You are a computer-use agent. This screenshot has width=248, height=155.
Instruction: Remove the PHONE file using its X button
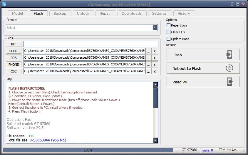point(155,65)
